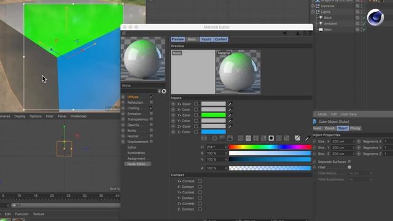Select color from picture mode icon
The width and height of the screenshot is (393, 221).
click(x=230, y=138)
